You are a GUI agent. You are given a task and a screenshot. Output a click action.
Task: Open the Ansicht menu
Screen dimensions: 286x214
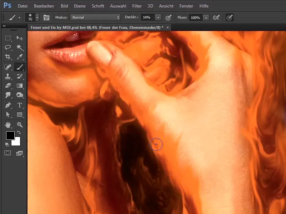click(166, 6)
